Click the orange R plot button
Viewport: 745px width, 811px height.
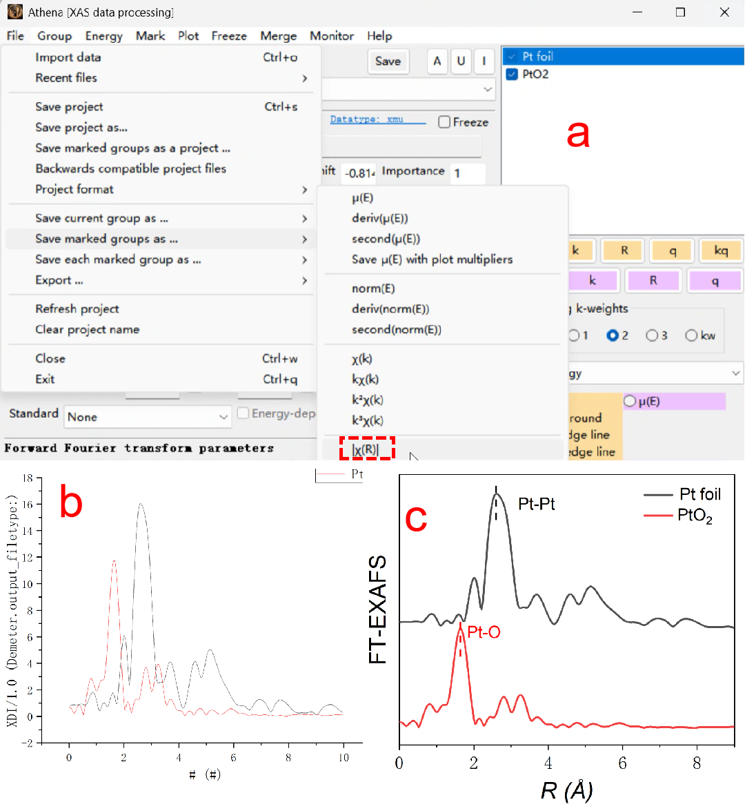click(x=624, y=251)
